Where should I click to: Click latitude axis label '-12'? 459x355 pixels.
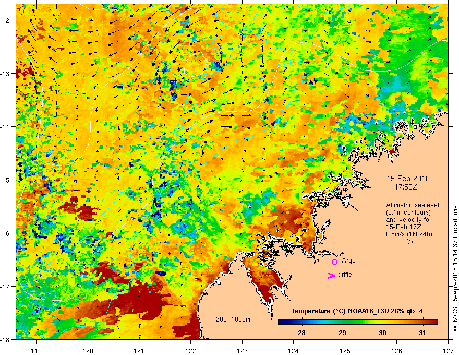(x=5, y=20)
